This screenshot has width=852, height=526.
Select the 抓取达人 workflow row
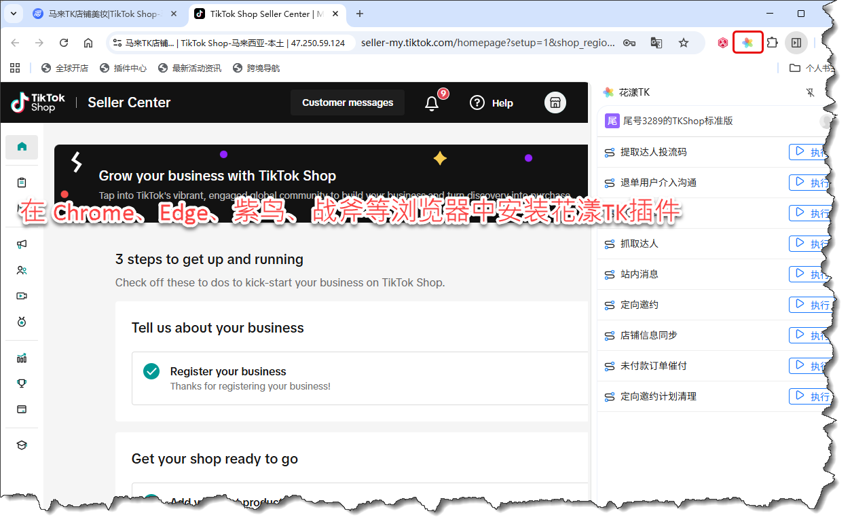coord(715,244)
